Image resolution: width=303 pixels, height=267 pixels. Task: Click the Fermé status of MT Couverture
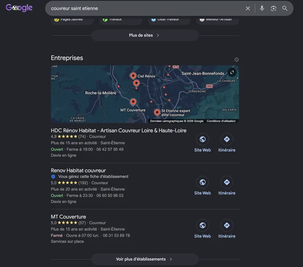(x=57, y=235)
